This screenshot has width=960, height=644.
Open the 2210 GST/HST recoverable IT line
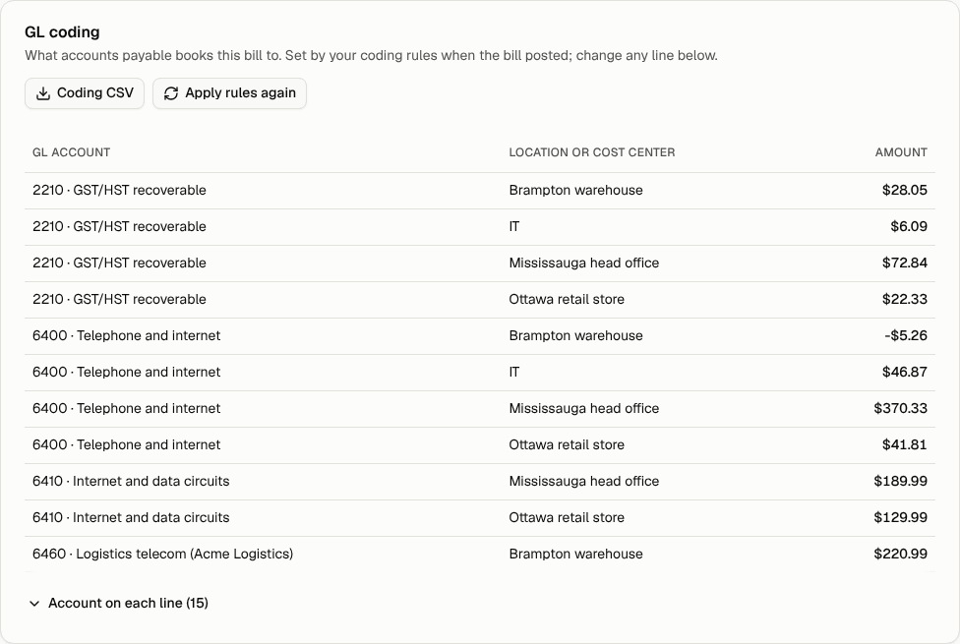pyautogui.click(x=480, y=227)
